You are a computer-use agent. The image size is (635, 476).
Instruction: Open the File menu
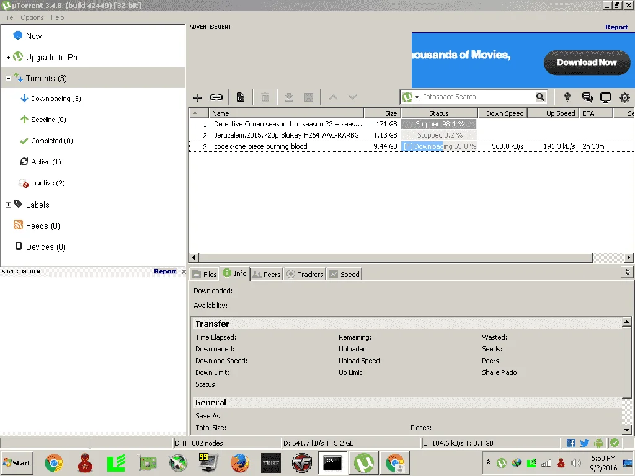click(x=8, y=17)
